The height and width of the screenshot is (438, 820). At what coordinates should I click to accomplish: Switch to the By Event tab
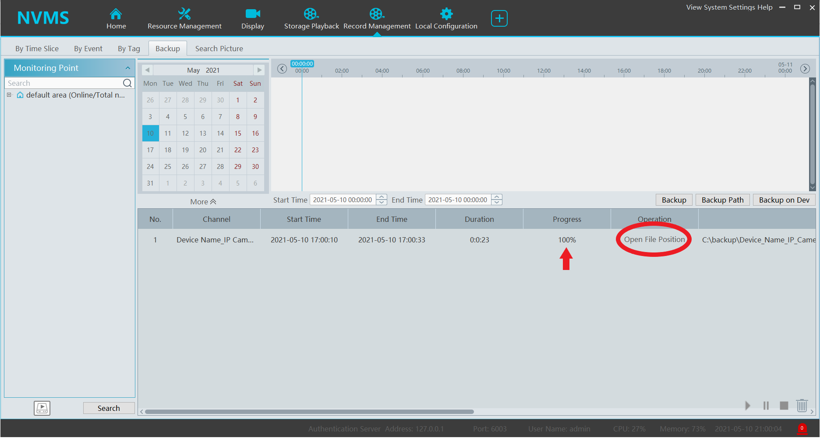(88, 49)
